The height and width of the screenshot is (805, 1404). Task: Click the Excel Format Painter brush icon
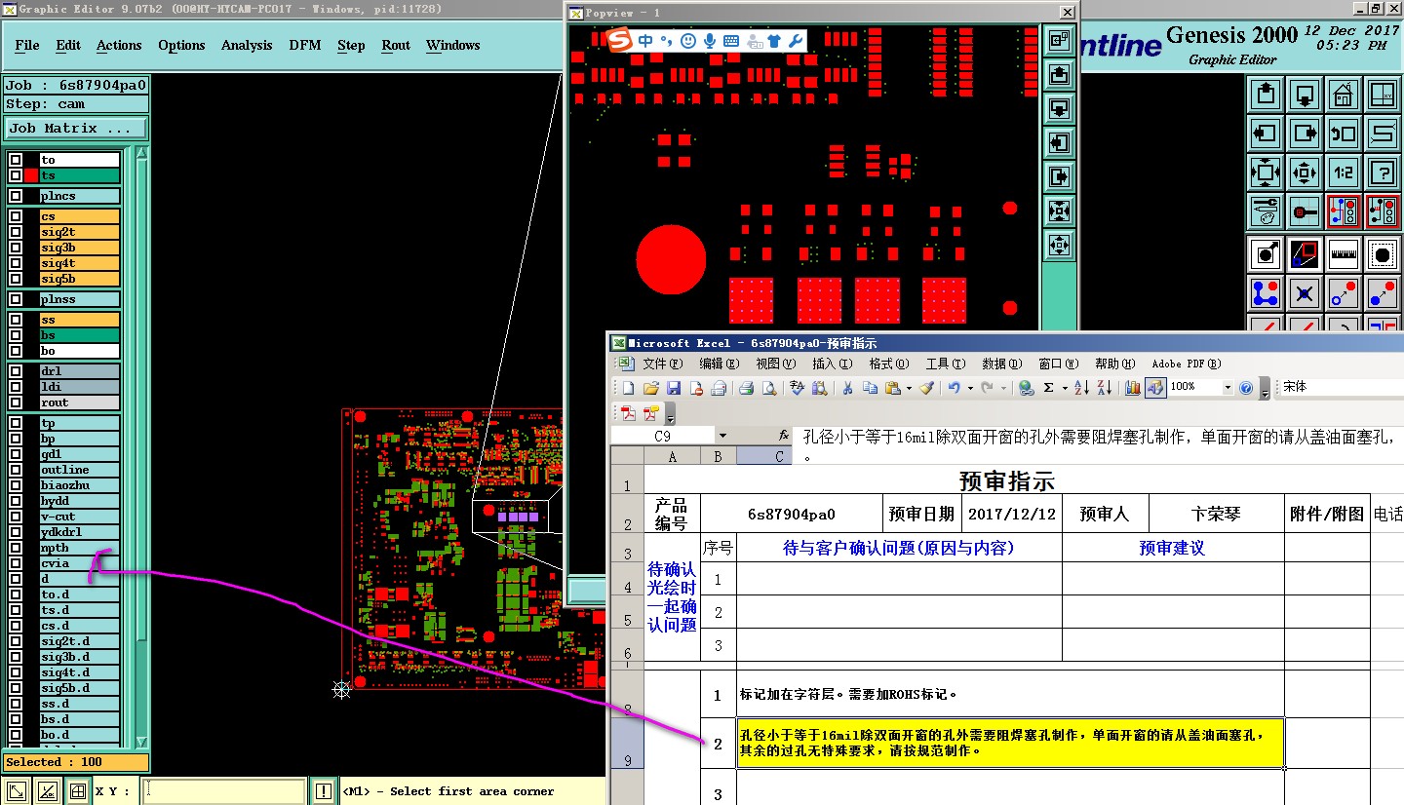point(927,388)
